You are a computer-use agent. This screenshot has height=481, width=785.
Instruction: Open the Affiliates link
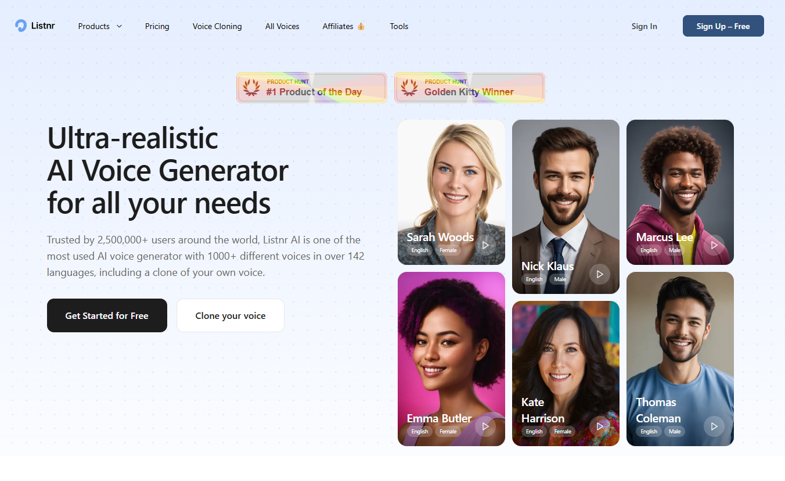point(344,26)
